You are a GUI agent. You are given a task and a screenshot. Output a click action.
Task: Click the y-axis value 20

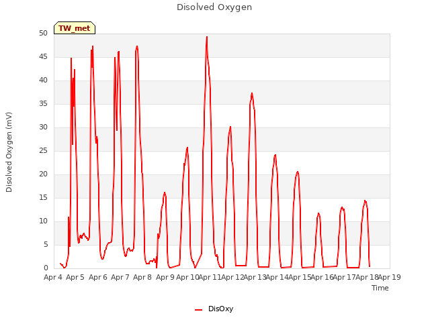point(43,174)
